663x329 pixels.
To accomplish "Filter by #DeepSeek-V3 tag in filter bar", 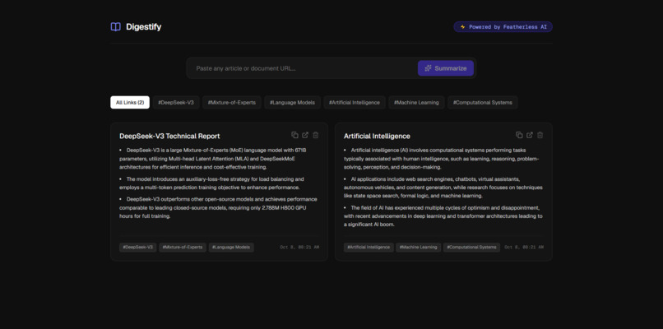I will click(176, 102).
